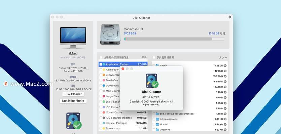This screenshot has height=134, width=281.
Task: Select the Movavi folder row
Action: (190, 124)
